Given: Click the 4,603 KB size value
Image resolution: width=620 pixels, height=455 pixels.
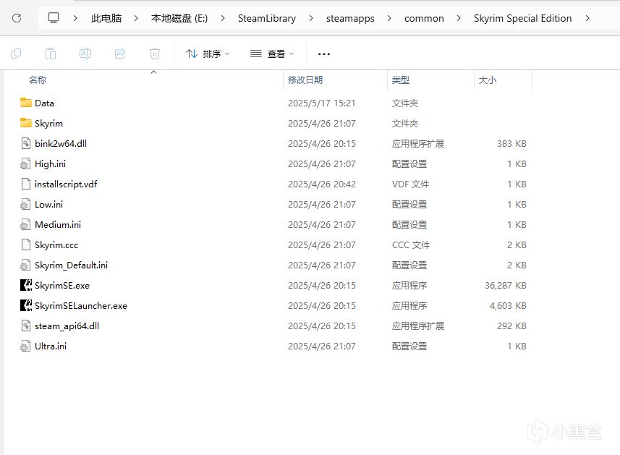Looking at the screenshot, I should pos(508,305).
